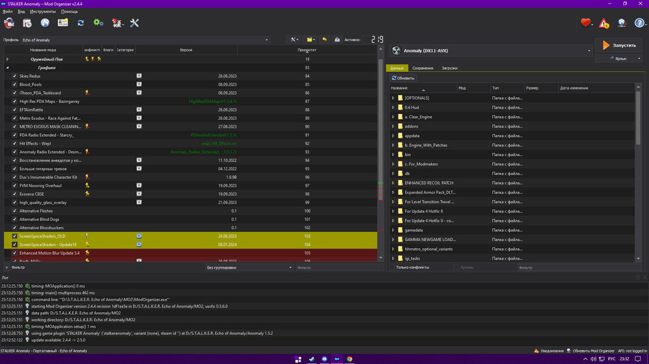
Task: Click the red heart endorse icon
Action: (x=585, y=23)
